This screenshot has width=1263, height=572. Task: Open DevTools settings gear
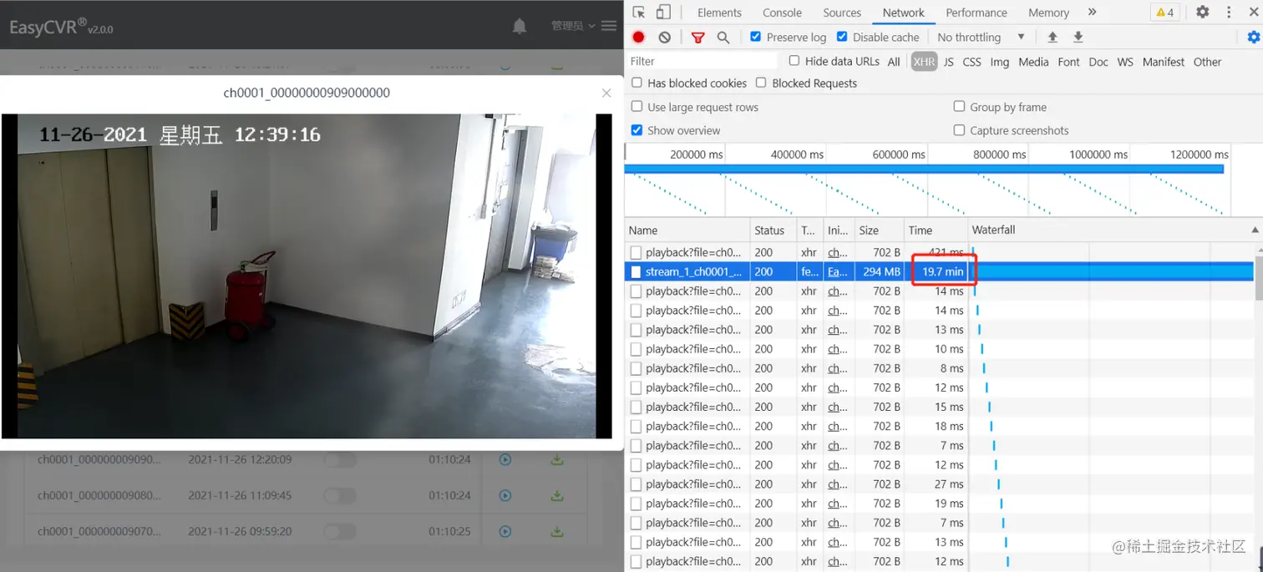(x=1203, y=13)
